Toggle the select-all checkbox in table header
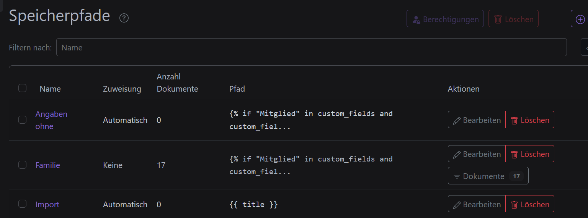 pyautogui.click(x=23, y=88)
